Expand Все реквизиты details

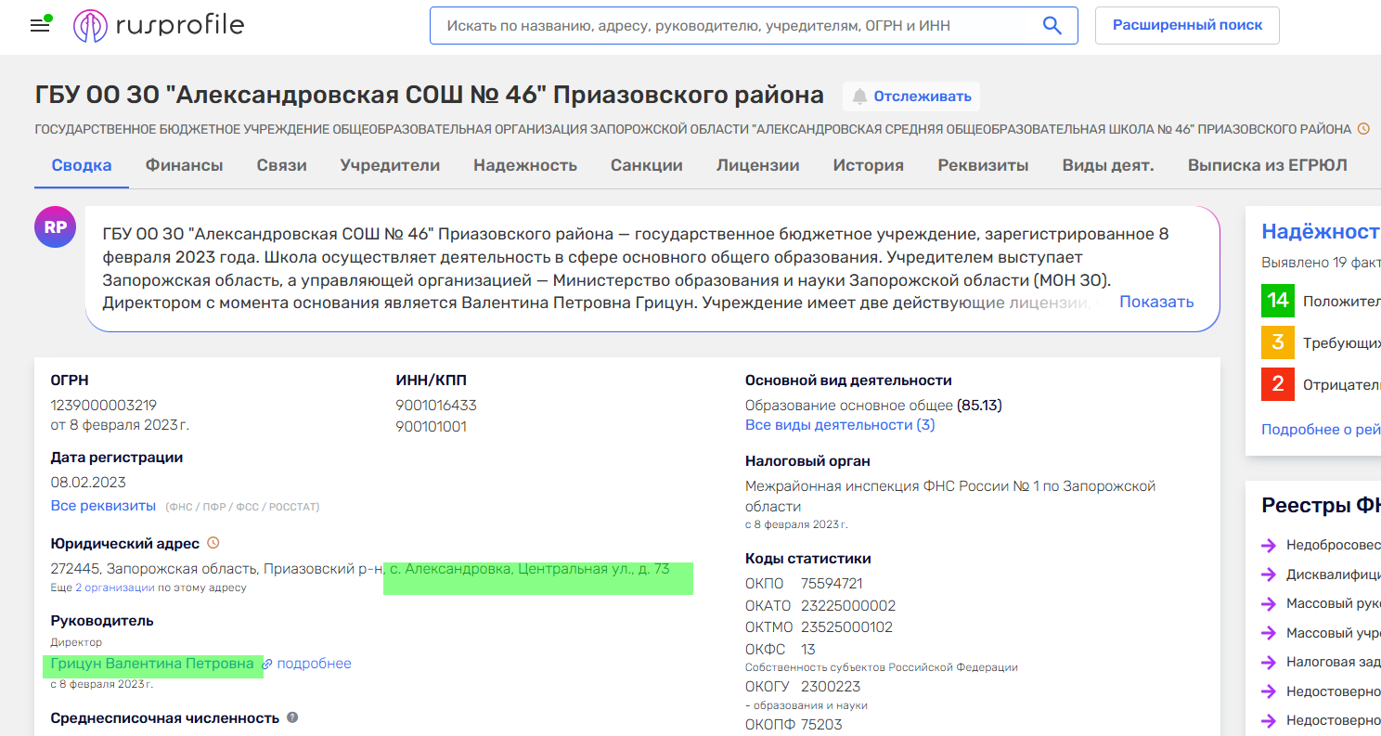(103, 506)
